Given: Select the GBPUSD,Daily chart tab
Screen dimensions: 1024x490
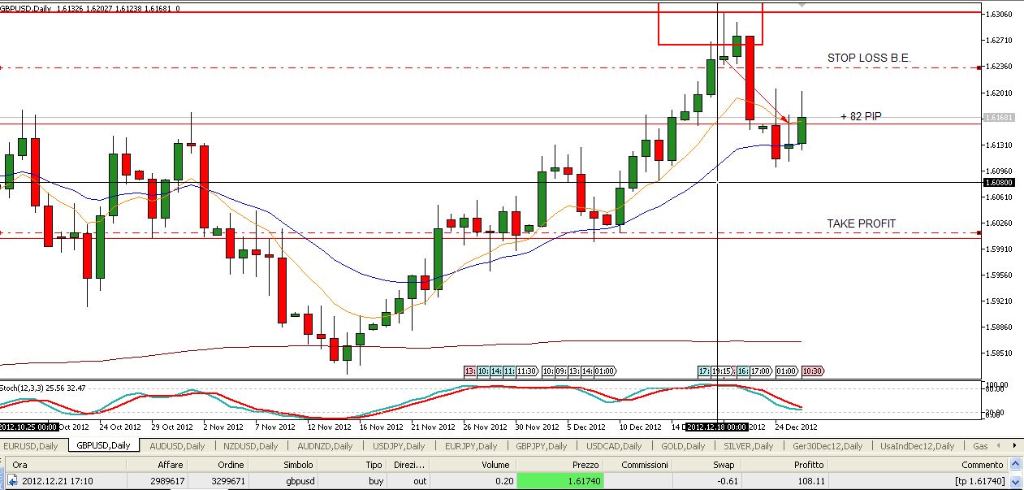Looking at the screenshot, I should click(103, 445).
